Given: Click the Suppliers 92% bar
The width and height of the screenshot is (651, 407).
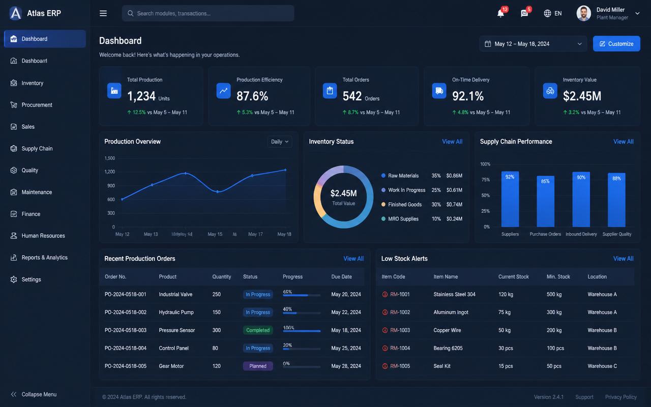Looking at the screenshot, I should pos(510,199).
